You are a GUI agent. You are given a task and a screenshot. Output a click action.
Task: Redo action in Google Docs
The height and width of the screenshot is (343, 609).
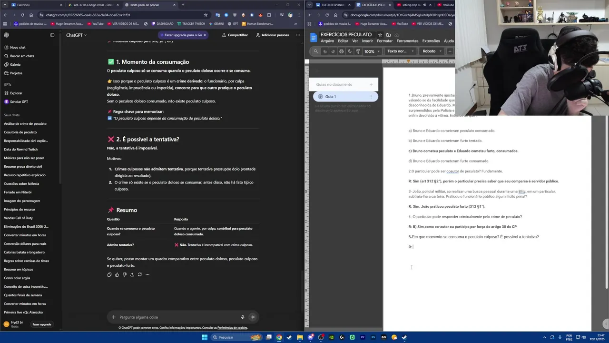tap(333, 51)
